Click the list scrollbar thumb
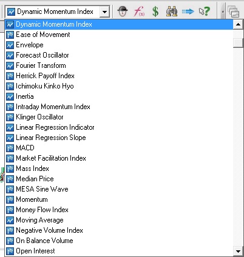This screenshot has width=244, height=257. [x=238, y=42]
